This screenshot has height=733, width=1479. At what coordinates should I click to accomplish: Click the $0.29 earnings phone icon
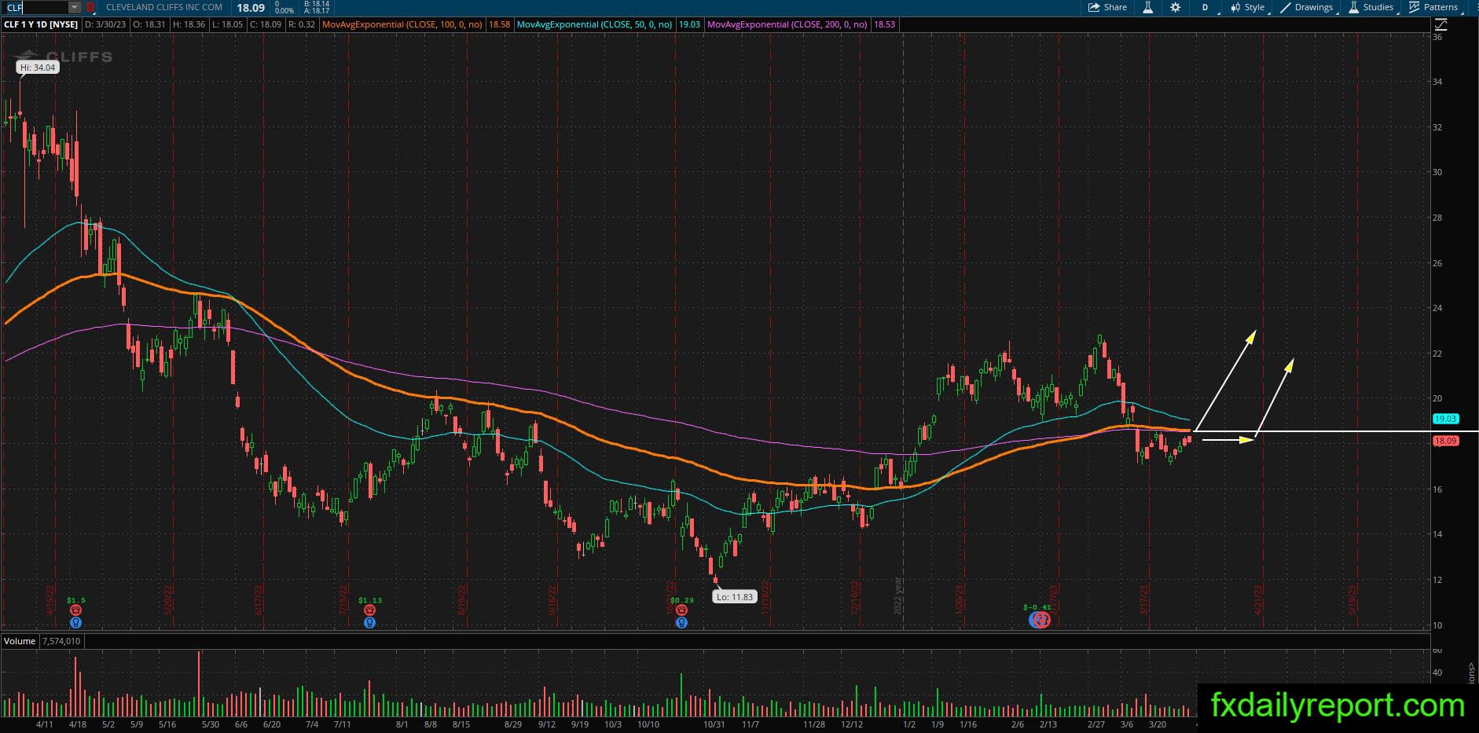point(681,610)
